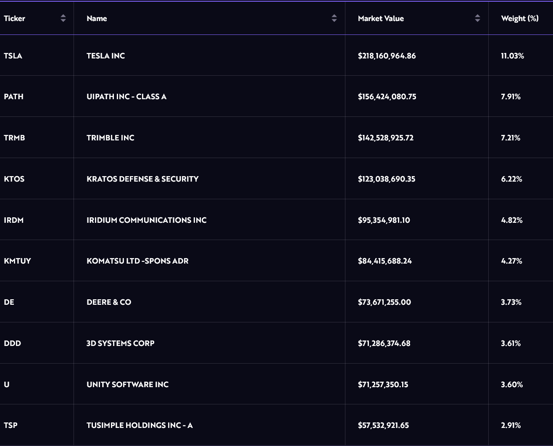The image size is (553, 446).
Task: Sort table by Name column arrows
Action: tap(334, 18)
